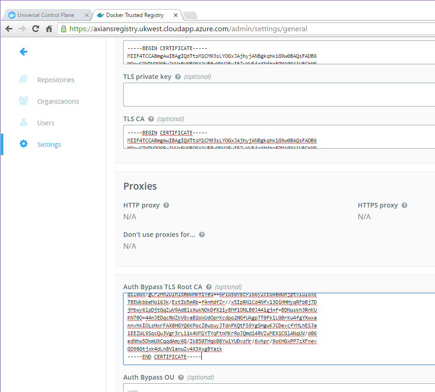This screenshot has height=392, width=435.
Task: Click the blue back arrow in sidebar
Action: click(23, 52)
